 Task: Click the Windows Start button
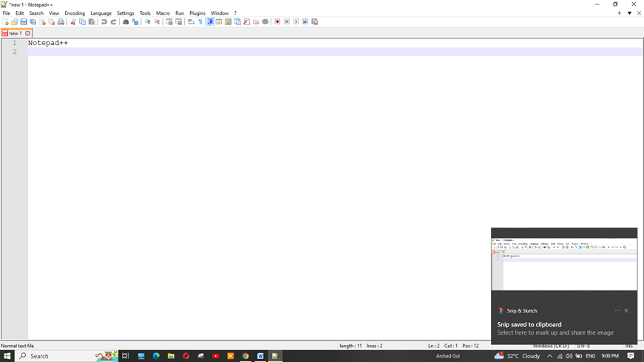click(7, 356)
